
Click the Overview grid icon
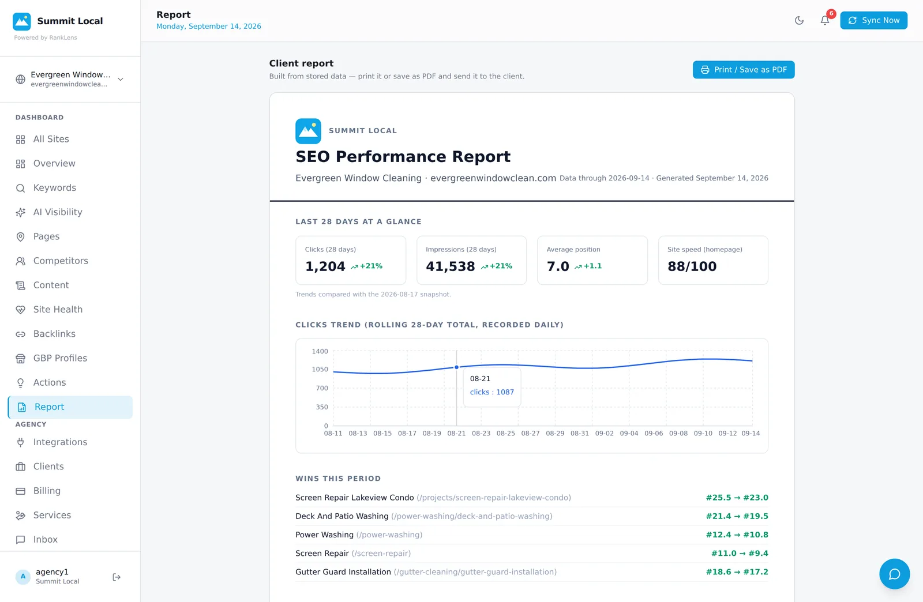pyautogui.click(x=21, y=164)
